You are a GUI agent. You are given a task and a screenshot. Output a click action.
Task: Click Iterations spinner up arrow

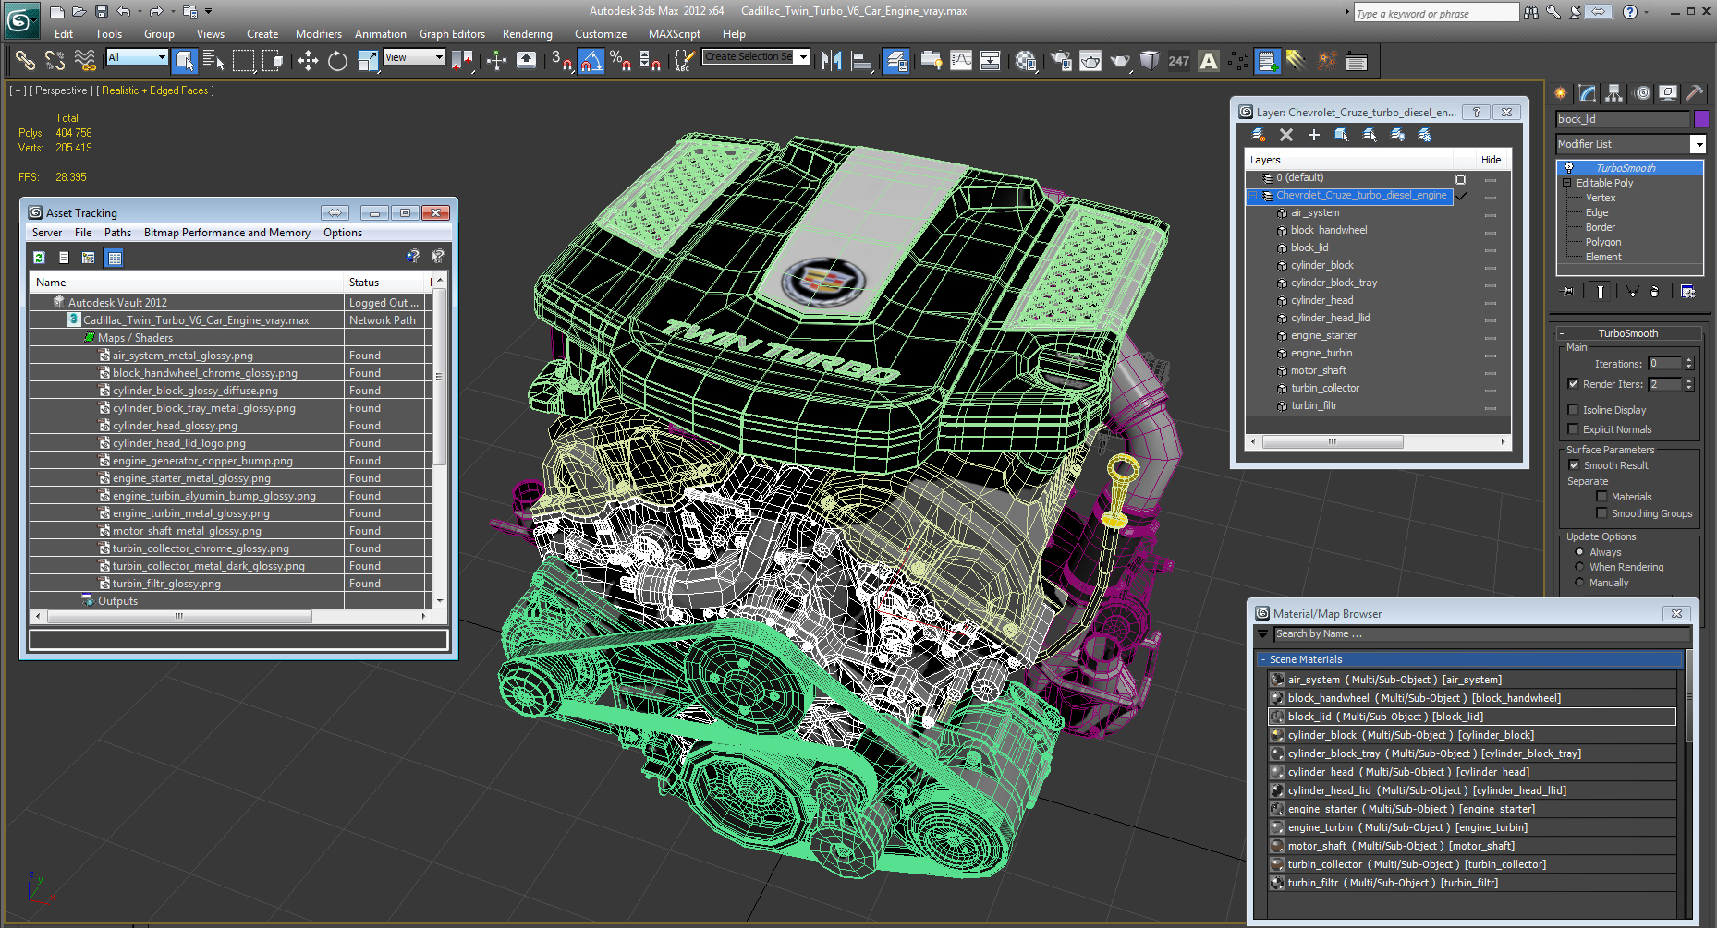pos(1688,360)
